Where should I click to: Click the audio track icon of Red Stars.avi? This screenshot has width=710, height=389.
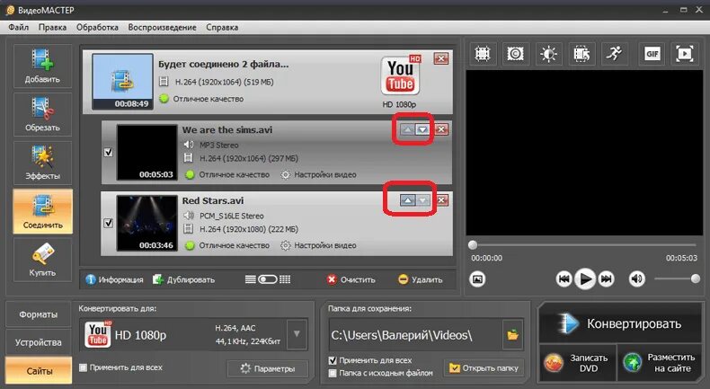189,216
